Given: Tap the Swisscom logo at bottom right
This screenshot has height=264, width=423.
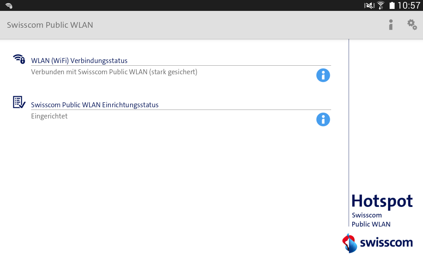Looking at the screenshot, I should point(377,243).
